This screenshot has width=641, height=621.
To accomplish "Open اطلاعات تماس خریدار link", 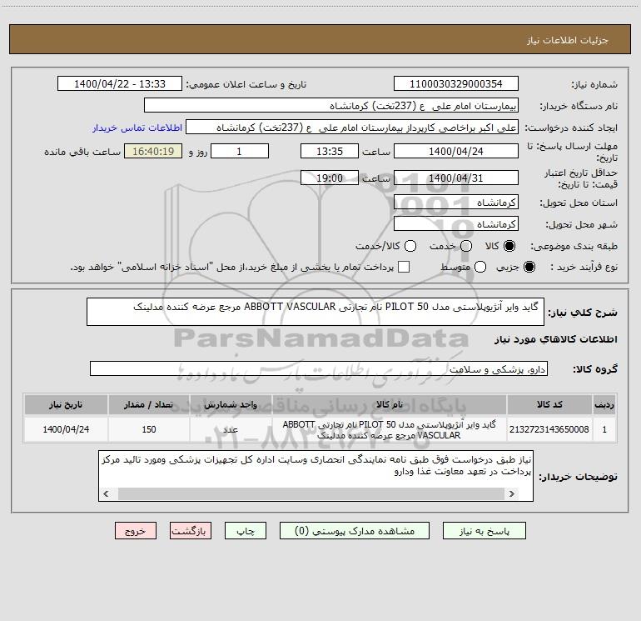I will 137,128.
